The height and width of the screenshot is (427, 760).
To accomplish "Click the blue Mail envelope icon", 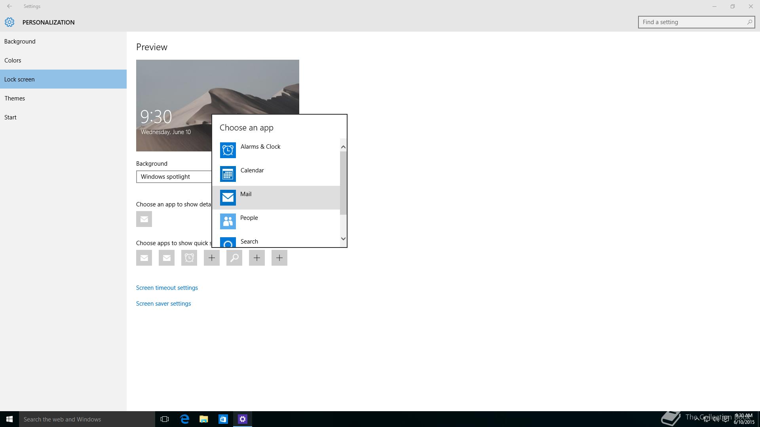I will pyautogui.click(x=228, y=198).
